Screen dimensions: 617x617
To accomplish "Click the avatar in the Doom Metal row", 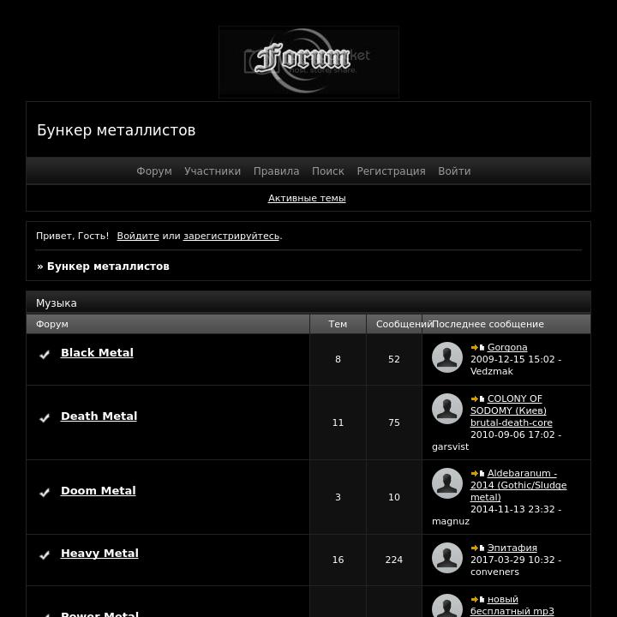I will click(446, 483).
